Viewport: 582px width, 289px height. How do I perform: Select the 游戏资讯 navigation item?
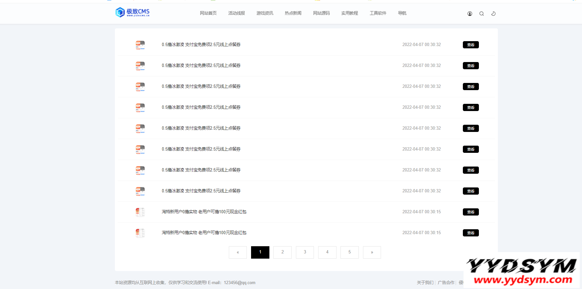[265, 13]
